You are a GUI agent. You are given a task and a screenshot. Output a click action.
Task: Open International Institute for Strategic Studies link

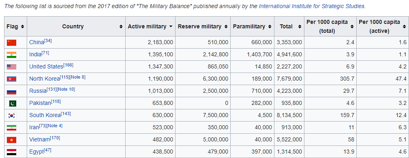tap(312, 6)
